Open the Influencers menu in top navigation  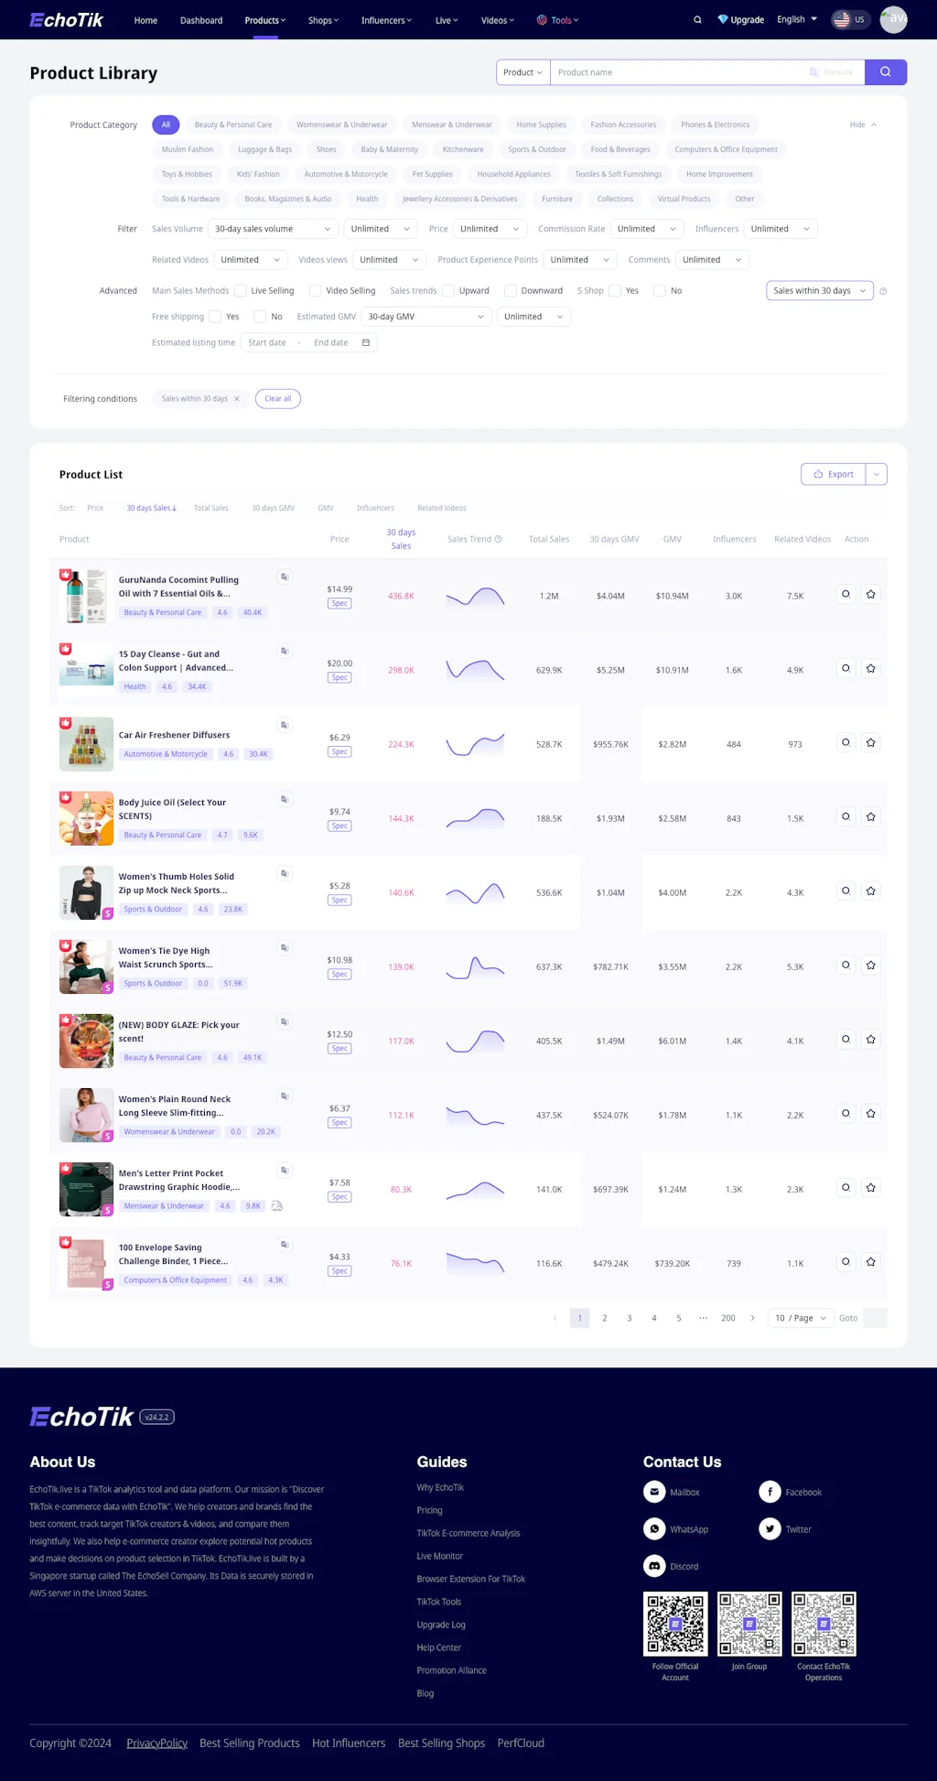tap(386, 20)
